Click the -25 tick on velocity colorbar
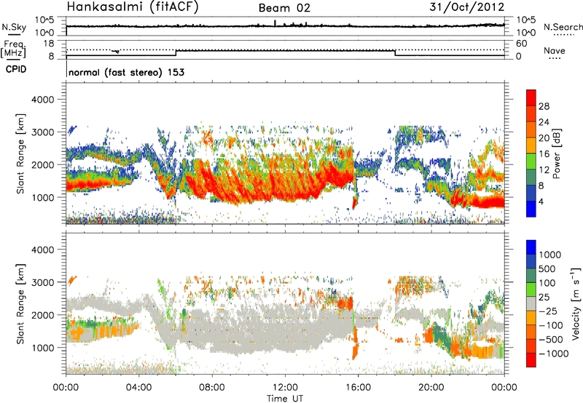Viewport: 583px width, 403px height. [548, 311]
